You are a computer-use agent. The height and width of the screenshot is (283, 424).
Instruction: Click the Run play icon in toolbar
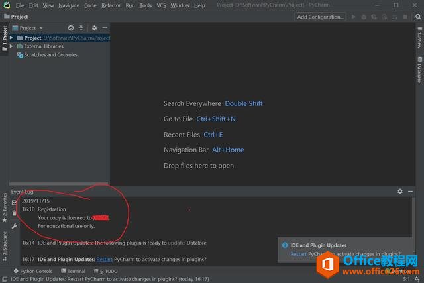point(353,17)
